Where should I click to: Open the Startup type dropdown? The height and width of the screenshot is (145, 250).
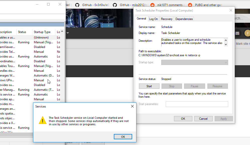coord(195,62)
